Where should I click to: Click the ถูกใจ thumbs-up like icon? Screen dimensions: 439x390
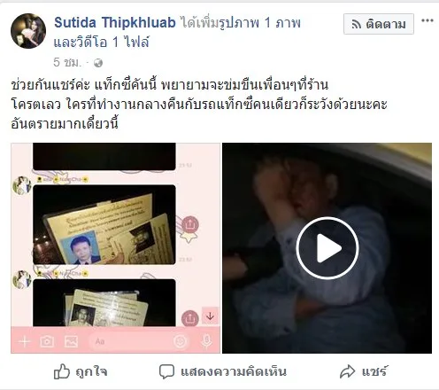pos(62,371)
